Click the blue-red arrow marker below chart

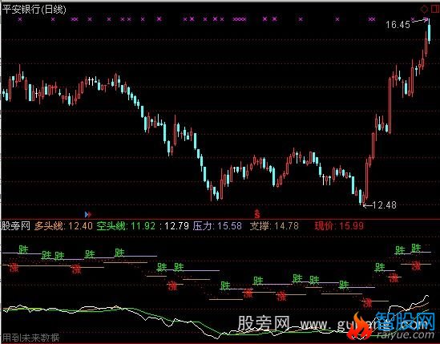point(88,215)
